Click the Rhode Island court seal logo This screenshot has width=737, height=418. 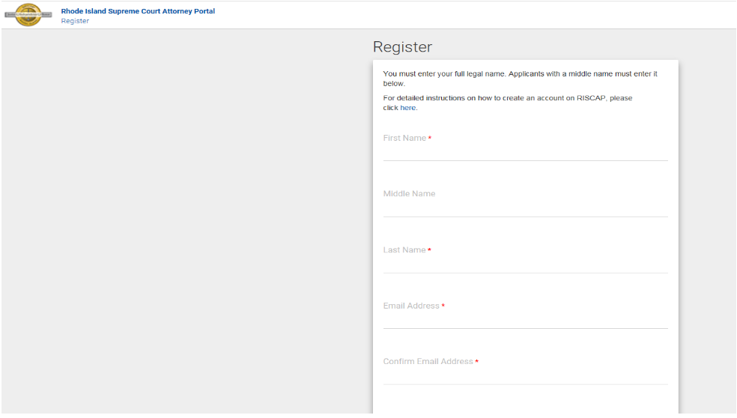[x=28, y=15]
